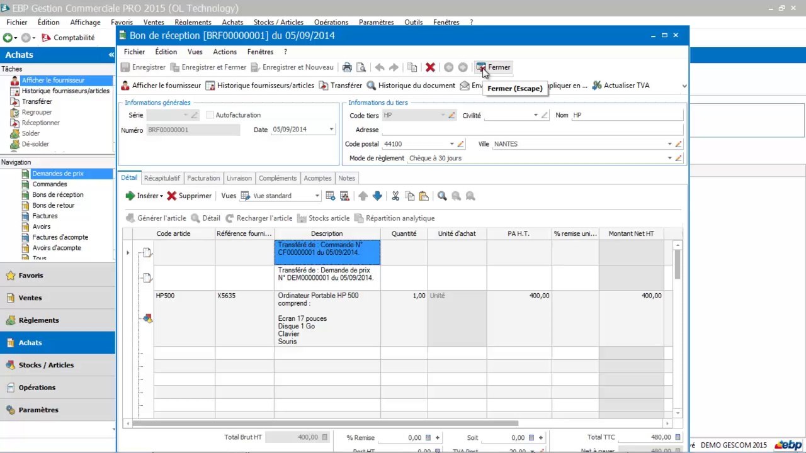The width and height of the screenshot is (806, 453).
Task: Switch to the Notes tab
Action: coord(347,178)
